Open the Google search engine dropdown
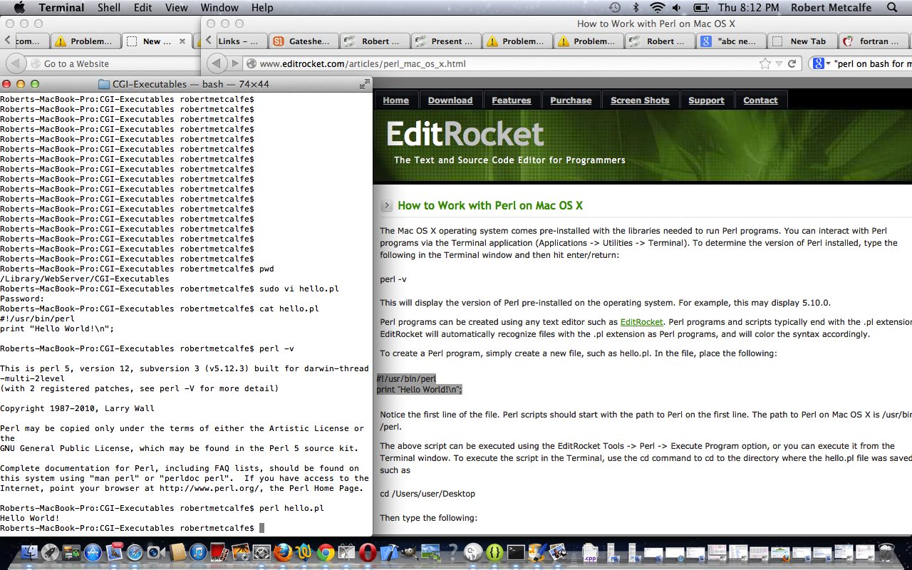Screen dimensions: 912x570 click(x=822, y=63)
